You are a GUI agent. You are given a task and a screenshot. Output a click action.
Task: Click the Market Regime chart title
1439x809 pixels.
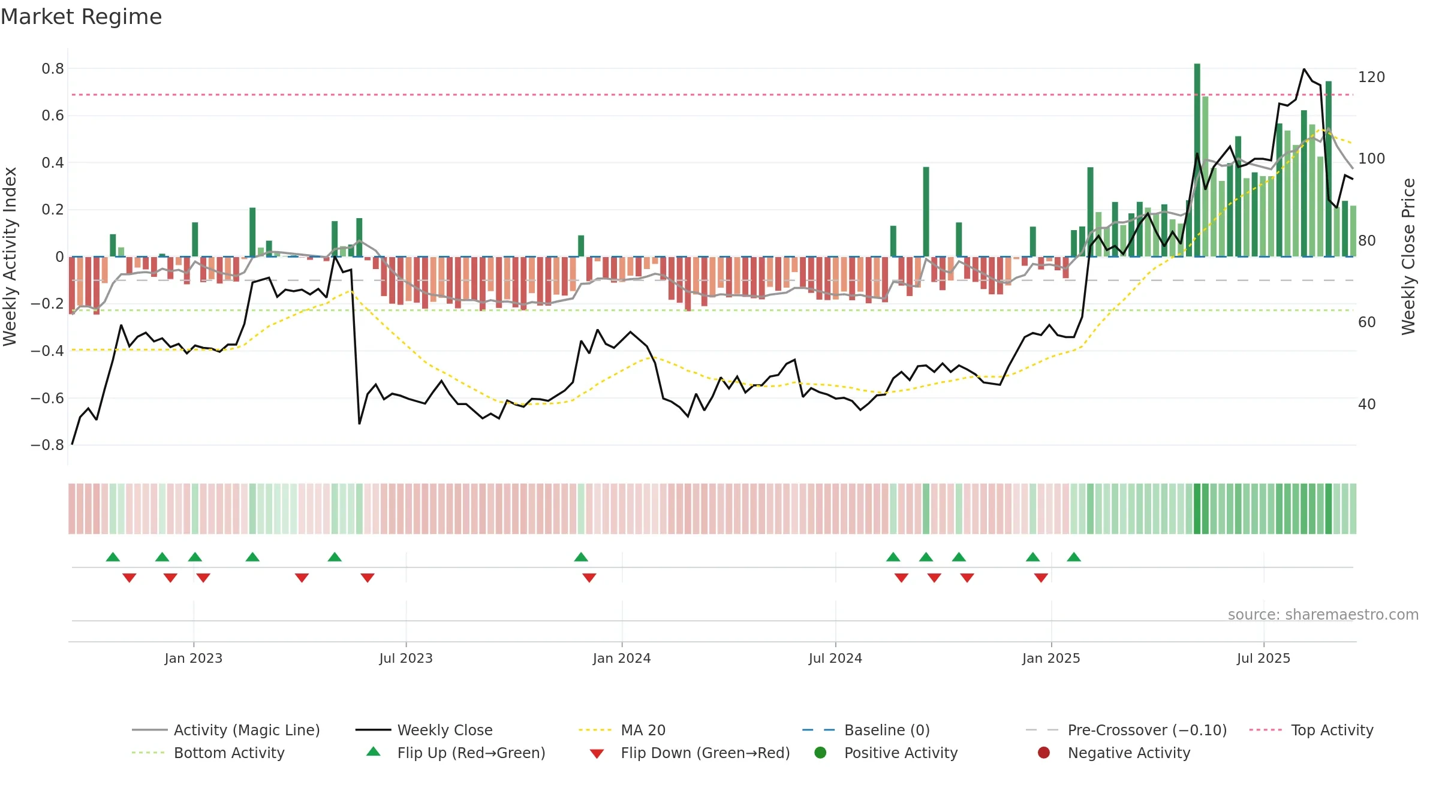[x=81, y=17]
